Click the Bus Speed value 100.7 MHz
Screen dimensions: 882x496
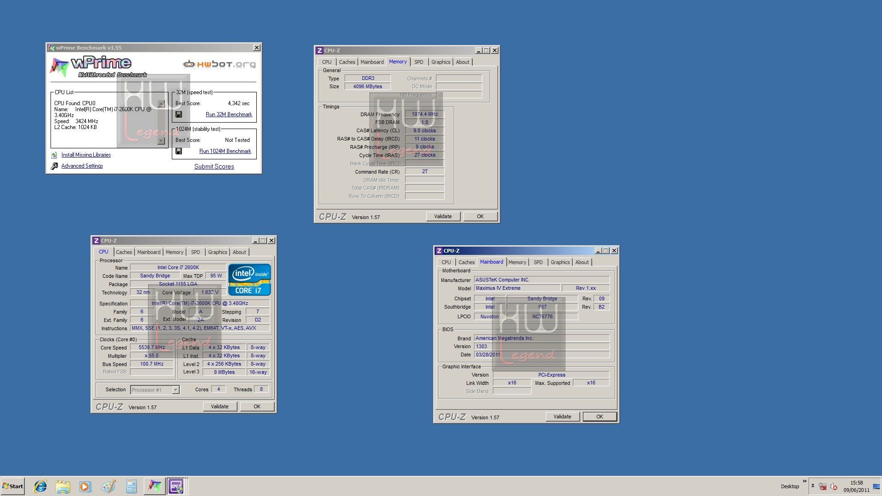(x=152, y=364)
